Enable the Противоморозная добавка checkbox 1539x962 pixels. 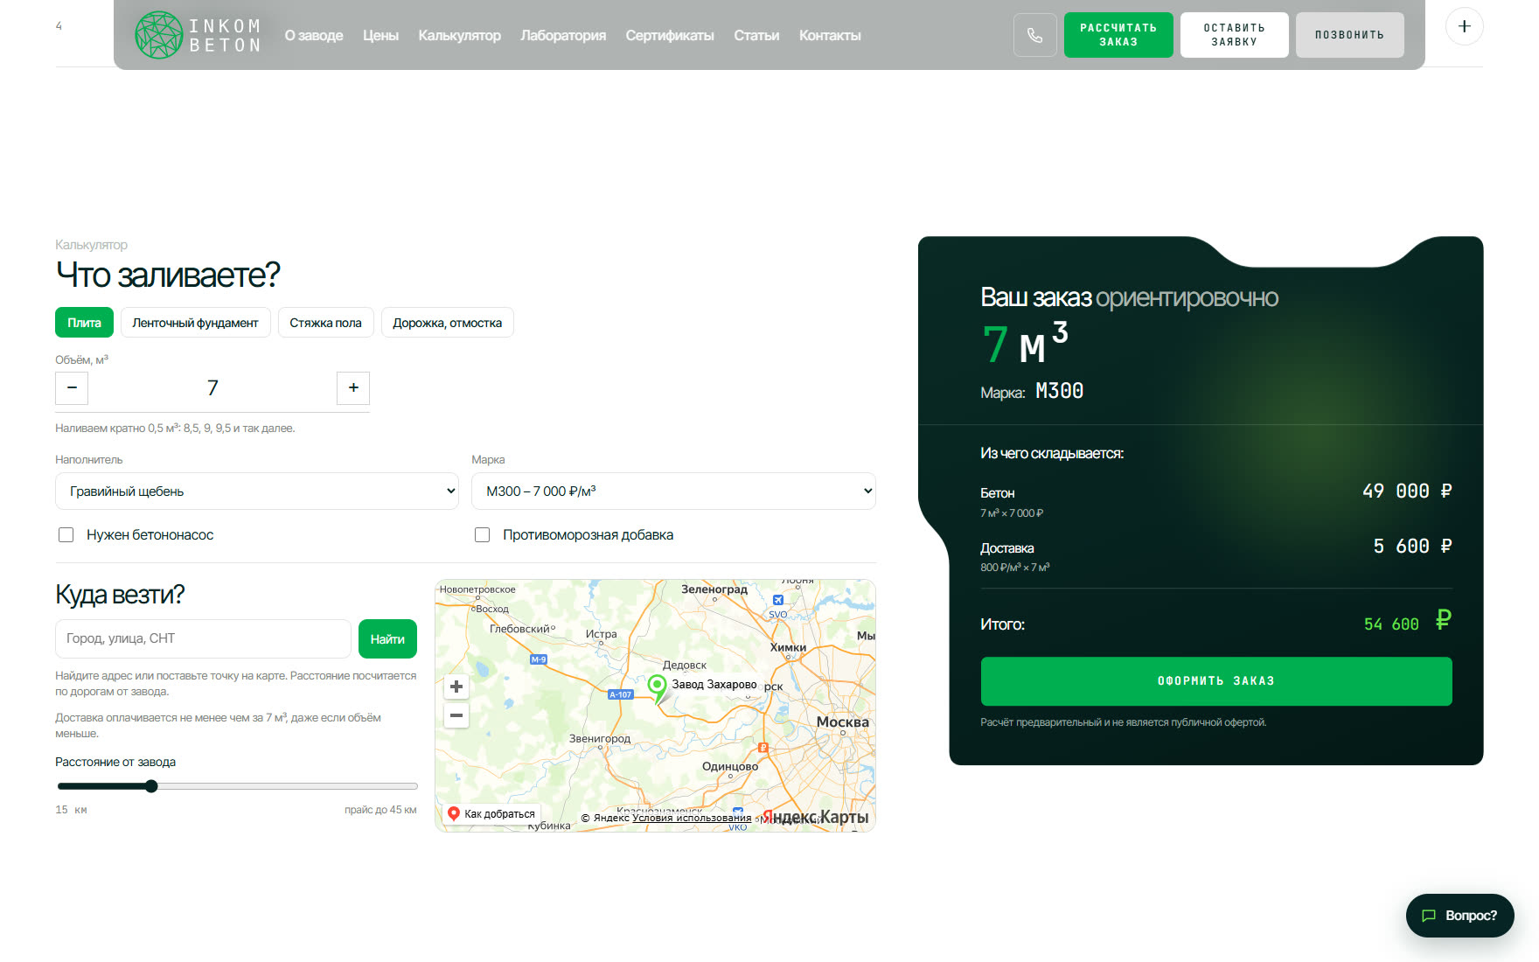(482, 534)
